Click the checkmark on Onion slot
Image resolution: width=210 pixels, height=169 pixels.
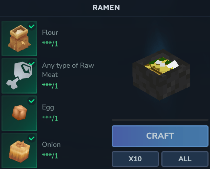32,138
